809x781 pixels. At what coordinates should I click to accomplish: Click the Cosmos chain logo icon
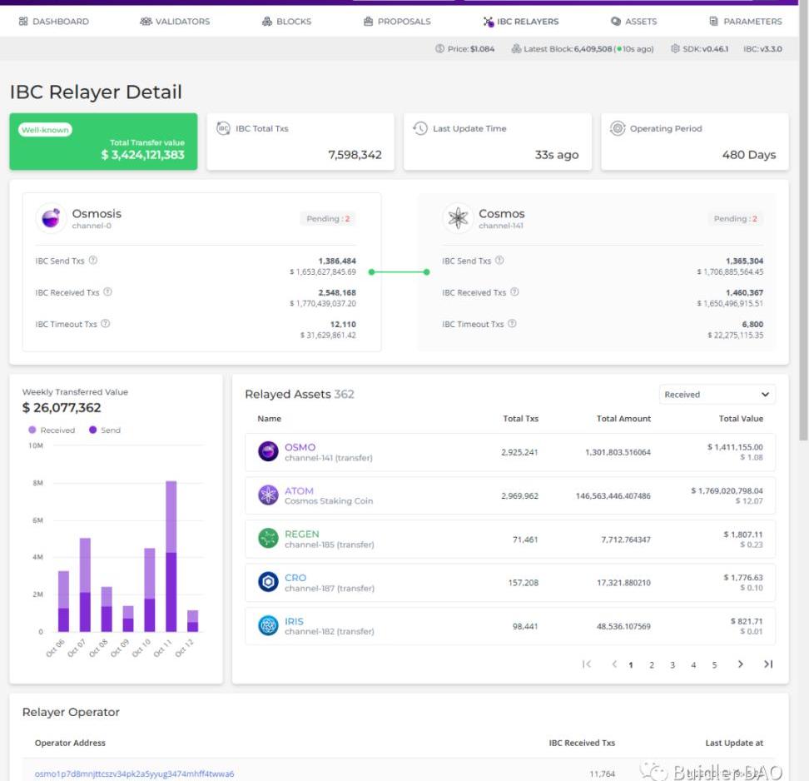point(458,218)
